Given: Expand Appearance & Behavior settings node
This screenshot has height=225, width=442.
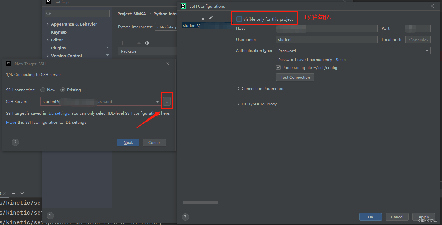Looking at the screenshot, I should (48, 24).
